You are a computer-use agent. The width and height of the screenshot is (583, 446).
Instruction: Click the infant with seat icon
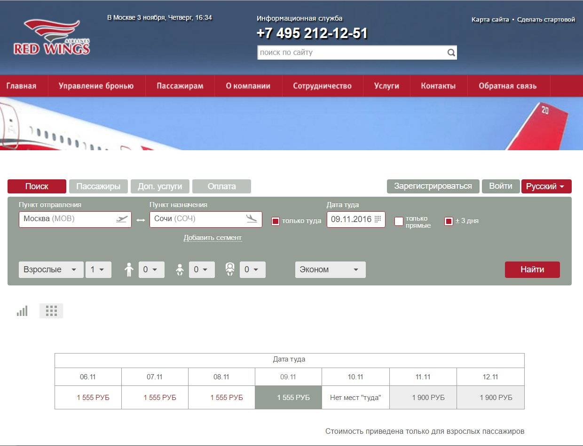coord(230,269)
